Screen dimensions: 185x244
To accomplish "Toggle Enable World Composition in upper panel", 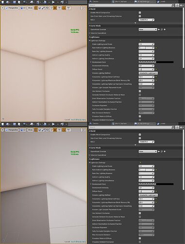I will 140,13.
